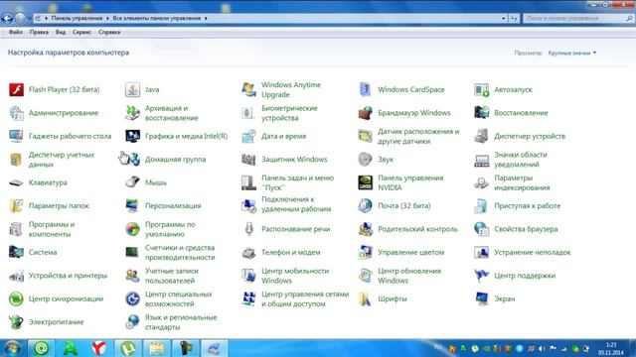Open the Графика и медиа Intel(R) icon
The width and height of the screenshot is (636, 357).
click(132, 136)
